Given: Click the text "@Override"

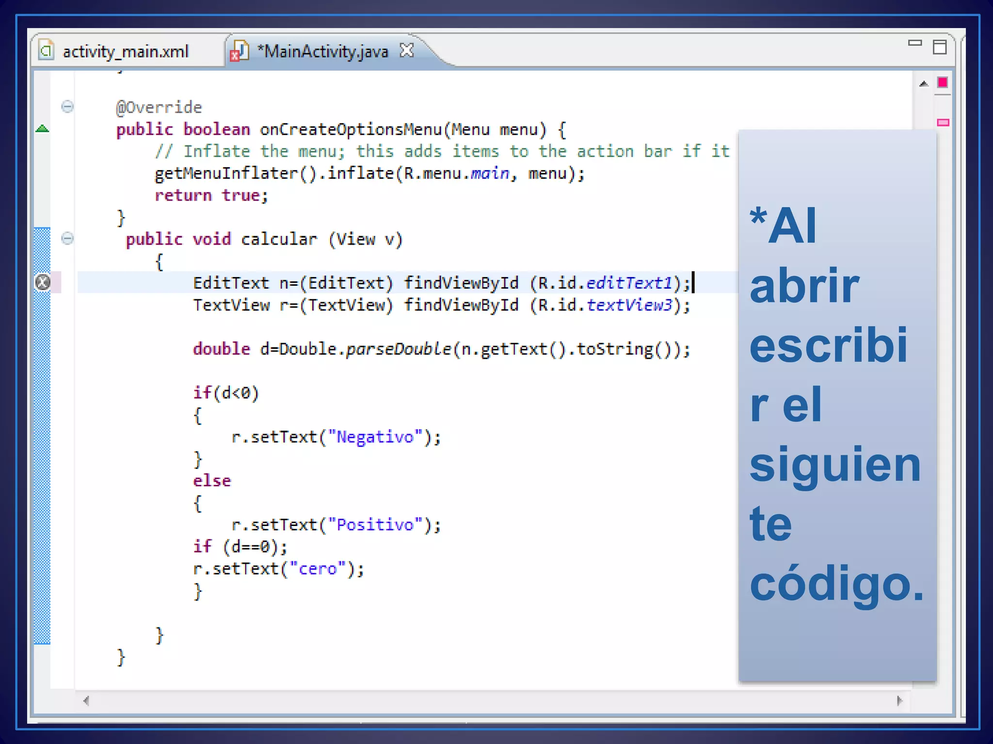Looking at the screenshot, I should pyautogui.click(x=159, y=107).
